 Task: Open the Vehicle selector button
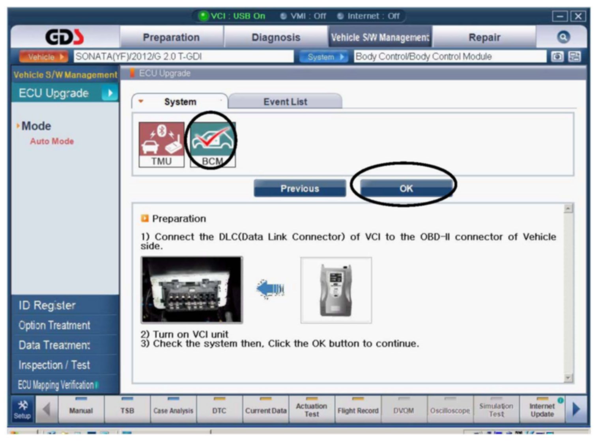(x=44, y=57)
